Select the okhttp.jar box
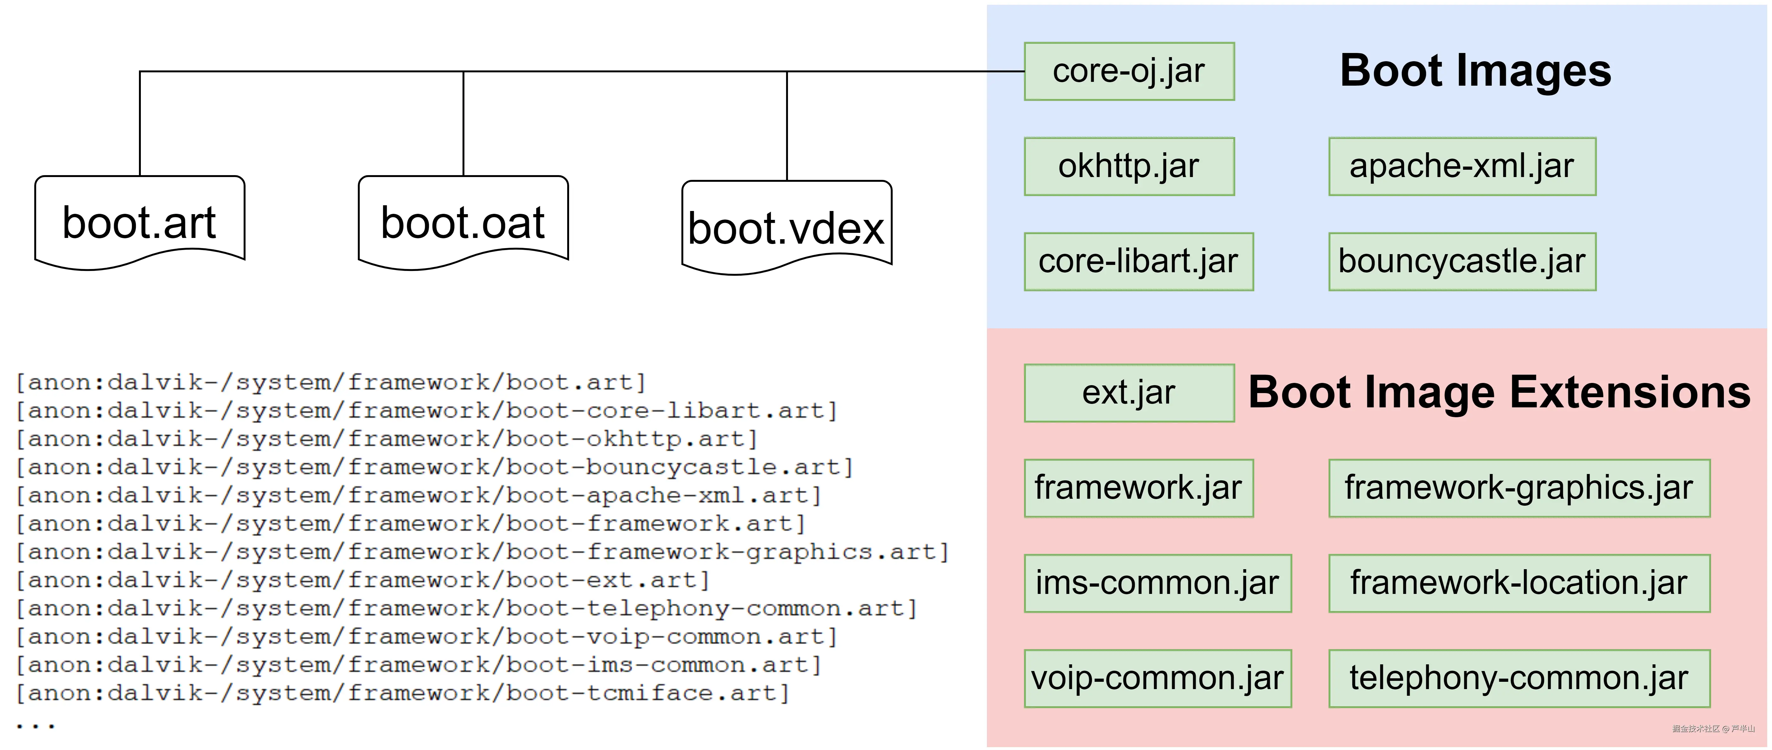1772x750 pixels. pyautogui.click(x=1129, y=167)
